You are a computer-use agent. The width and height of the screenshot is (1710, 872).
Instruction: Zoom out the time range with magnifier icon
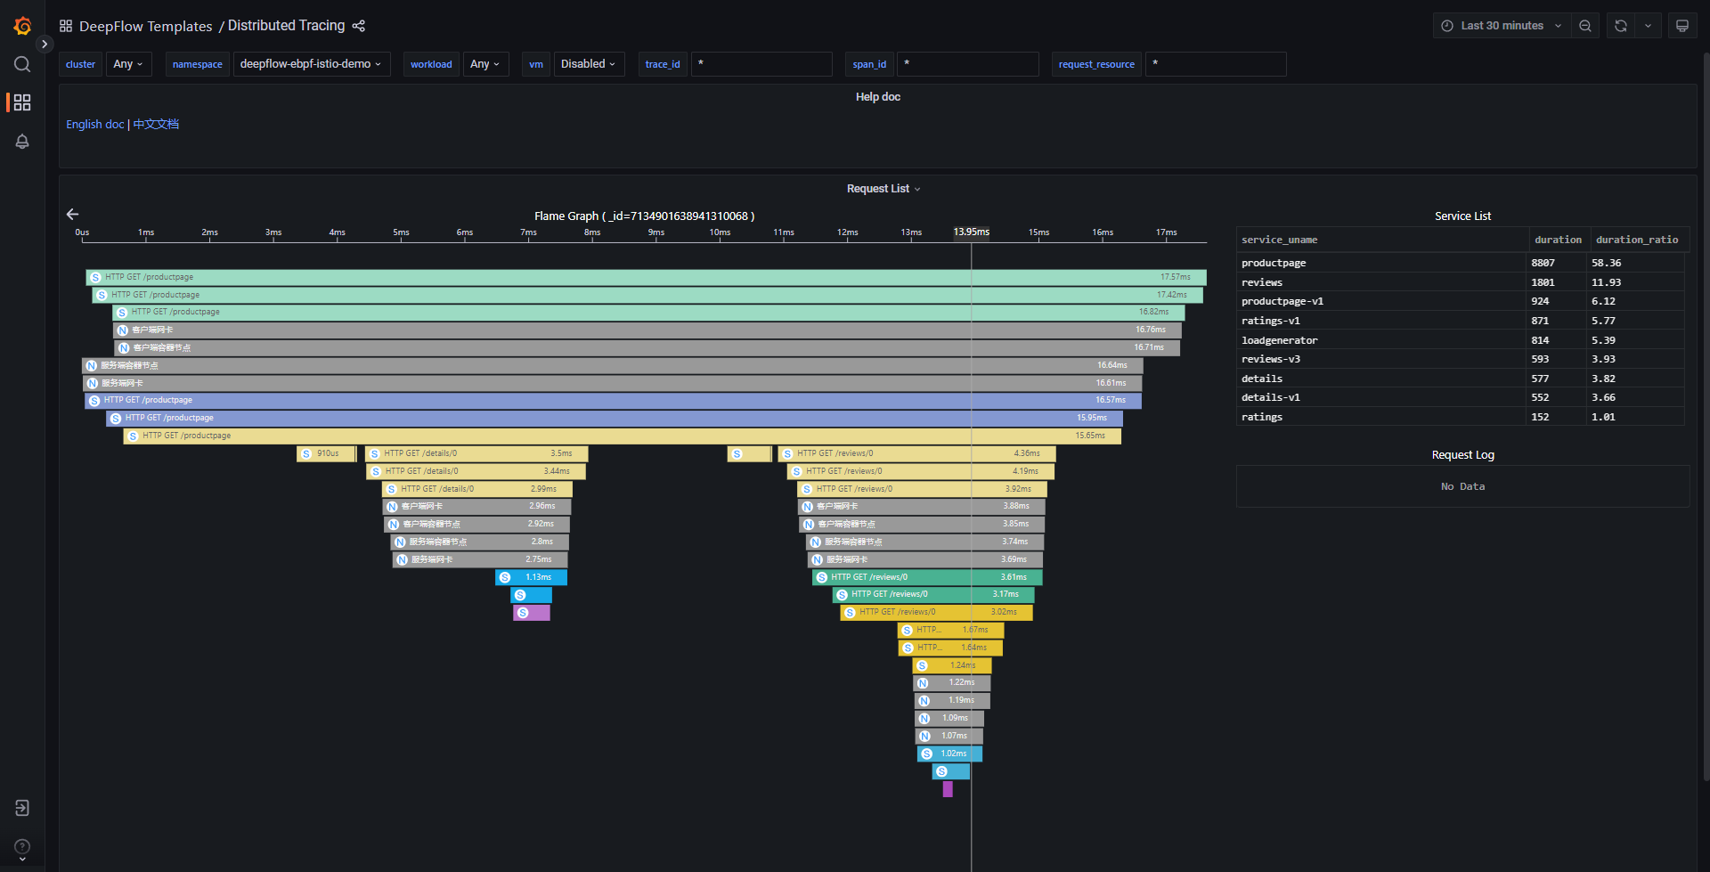click(x=1584, y=25)
